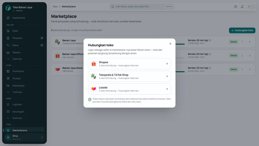
Task: Toggle the light/dark theme sun icon
Action: tap(249, 7)
